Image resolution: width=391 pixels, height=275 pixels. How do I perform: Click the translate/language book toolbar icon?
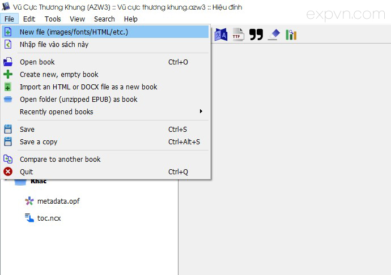[220, 35]
